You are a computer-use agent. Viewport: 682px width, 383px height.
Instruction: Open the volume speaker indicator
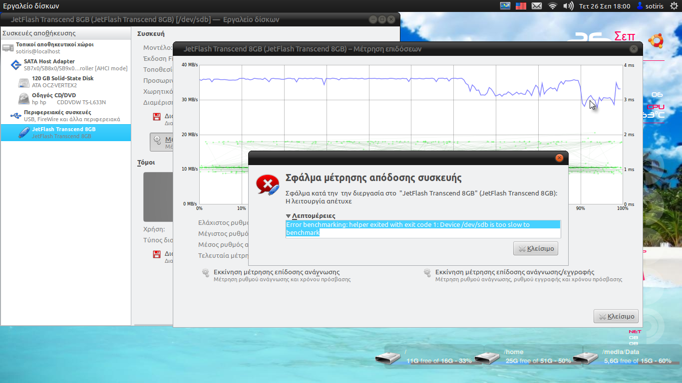(568, 6)
